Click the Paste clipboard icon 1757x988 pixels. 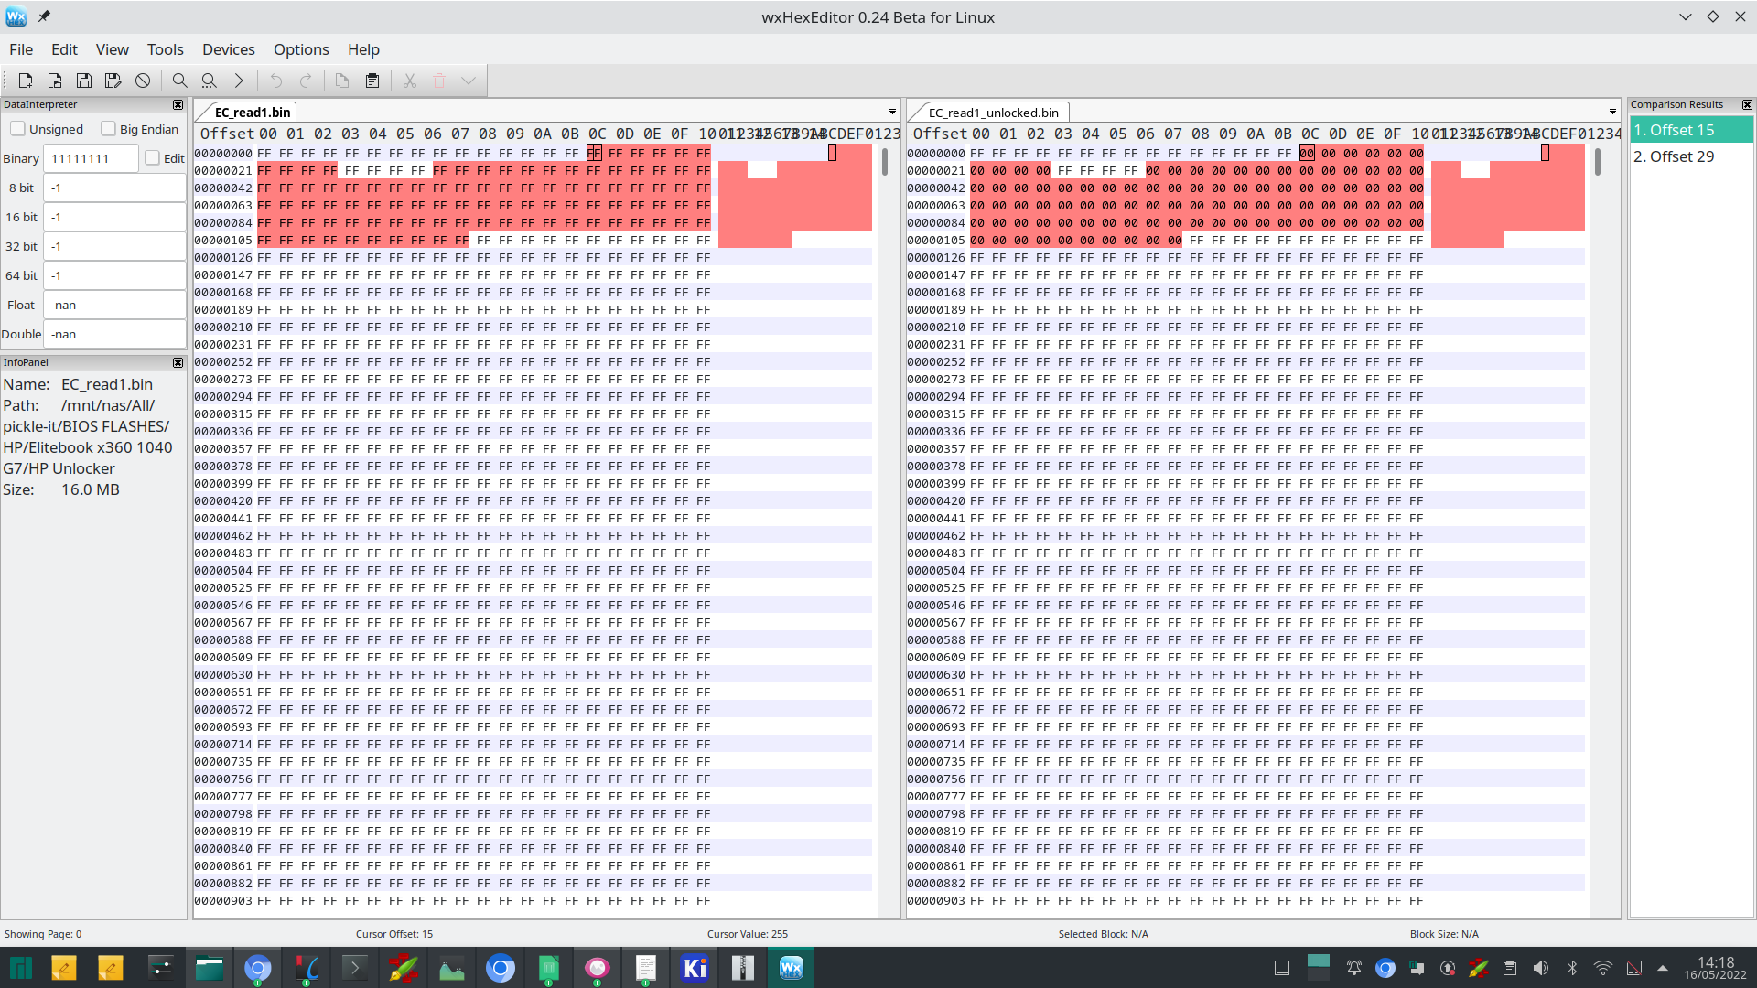click(372, 81)
